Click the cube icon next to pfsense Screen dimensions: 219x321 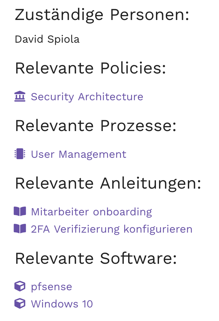pos(20,287)
